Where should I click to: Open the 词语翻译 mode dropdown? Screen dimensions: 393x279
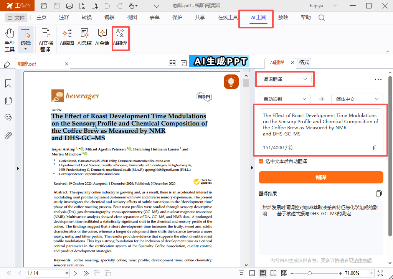(x=285, y=79)
